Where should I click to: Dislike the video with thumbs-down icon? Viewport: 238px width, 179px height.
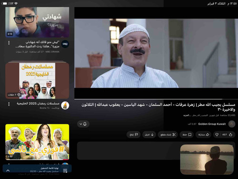(217, 135)
